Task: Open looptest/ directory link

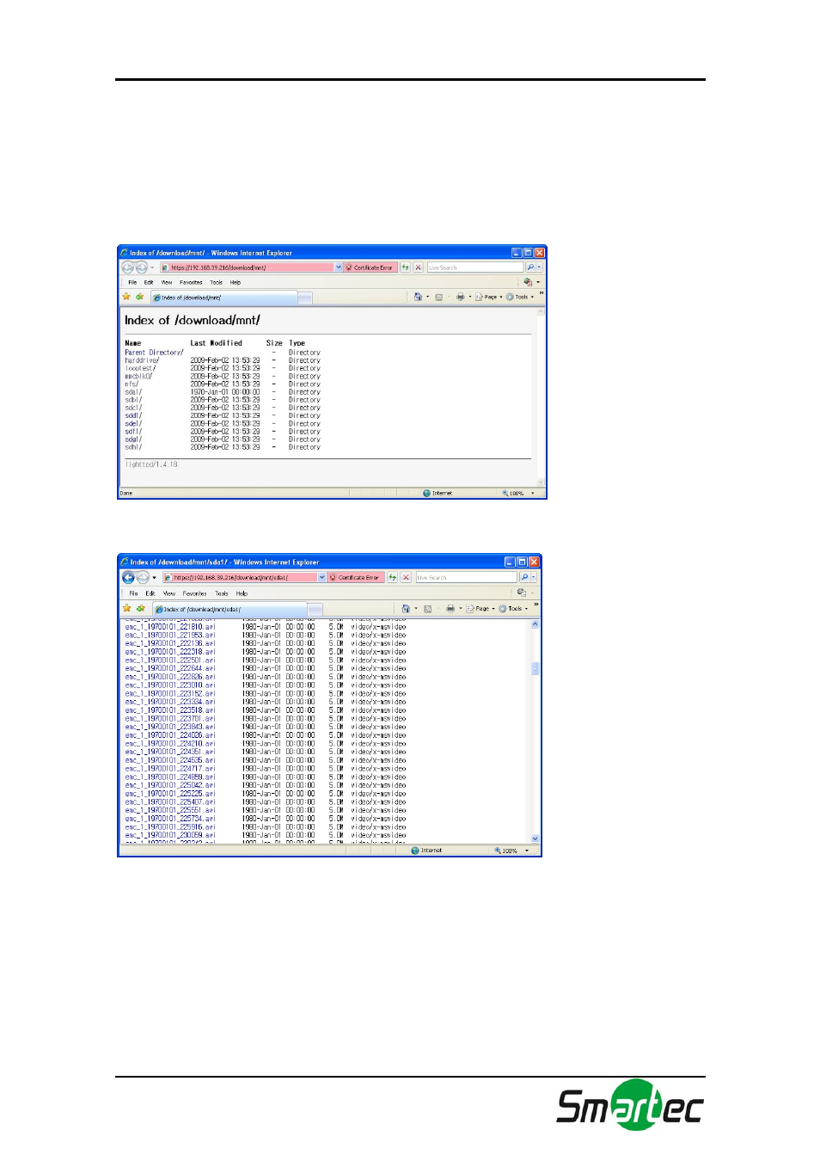Action: pos(140,368)
